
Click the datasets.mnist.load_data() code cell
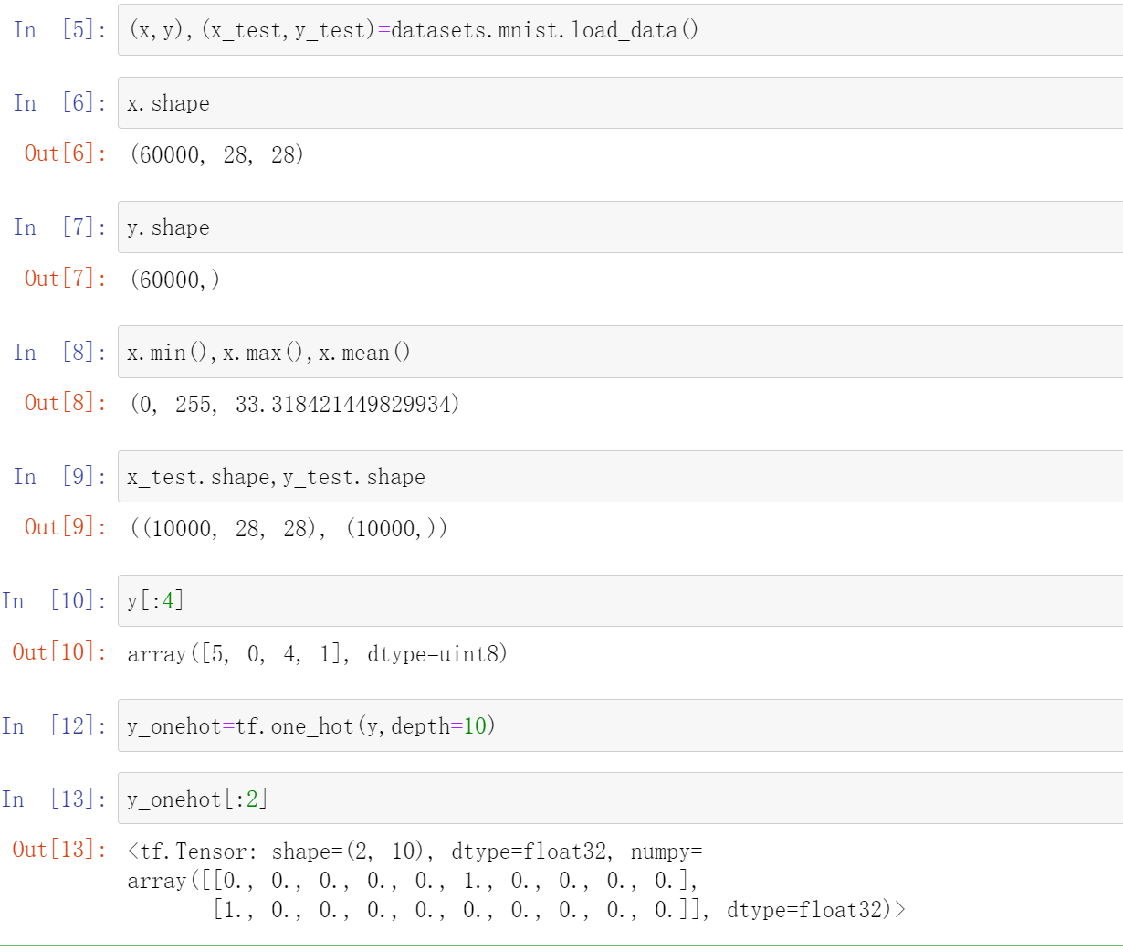coord(621,30)
